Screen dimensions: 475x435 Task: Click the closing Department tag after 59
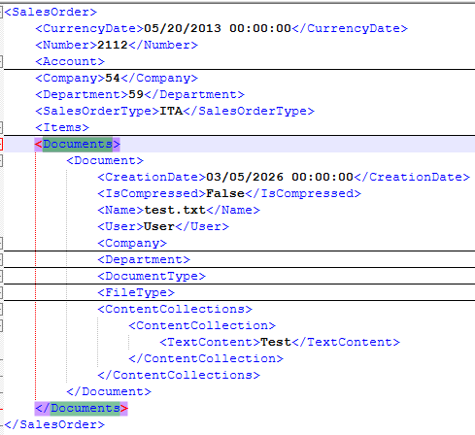(194, 94)
